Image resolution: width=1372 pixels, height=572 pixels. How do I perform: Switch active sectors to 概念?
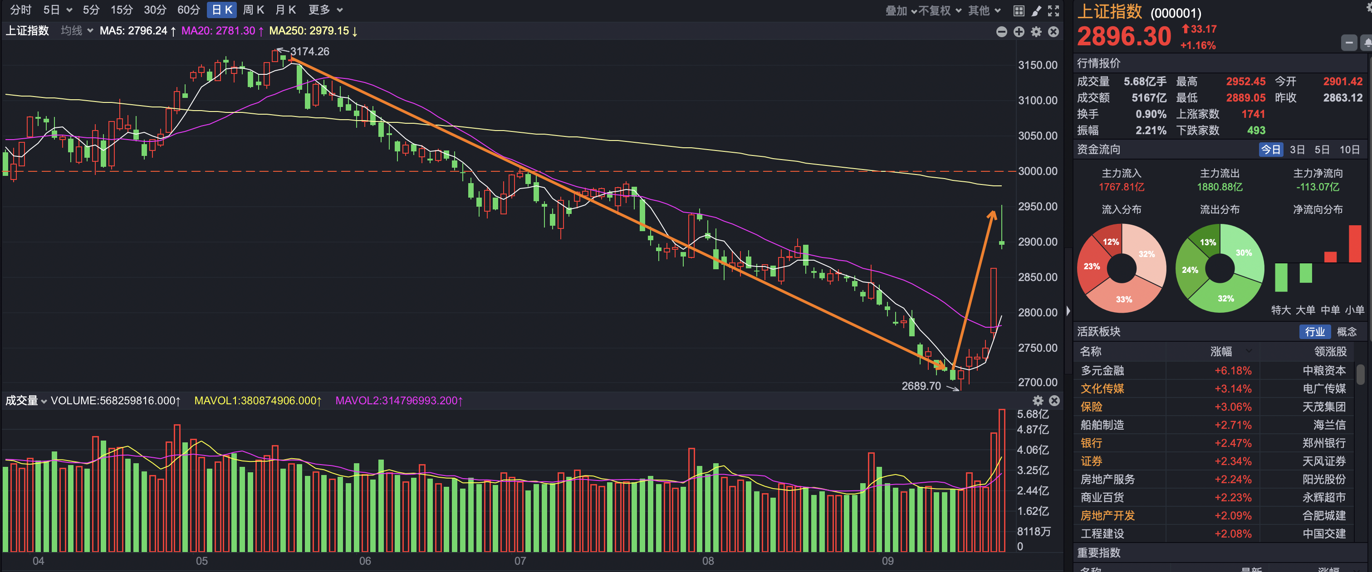click(x=1347, y=332)
